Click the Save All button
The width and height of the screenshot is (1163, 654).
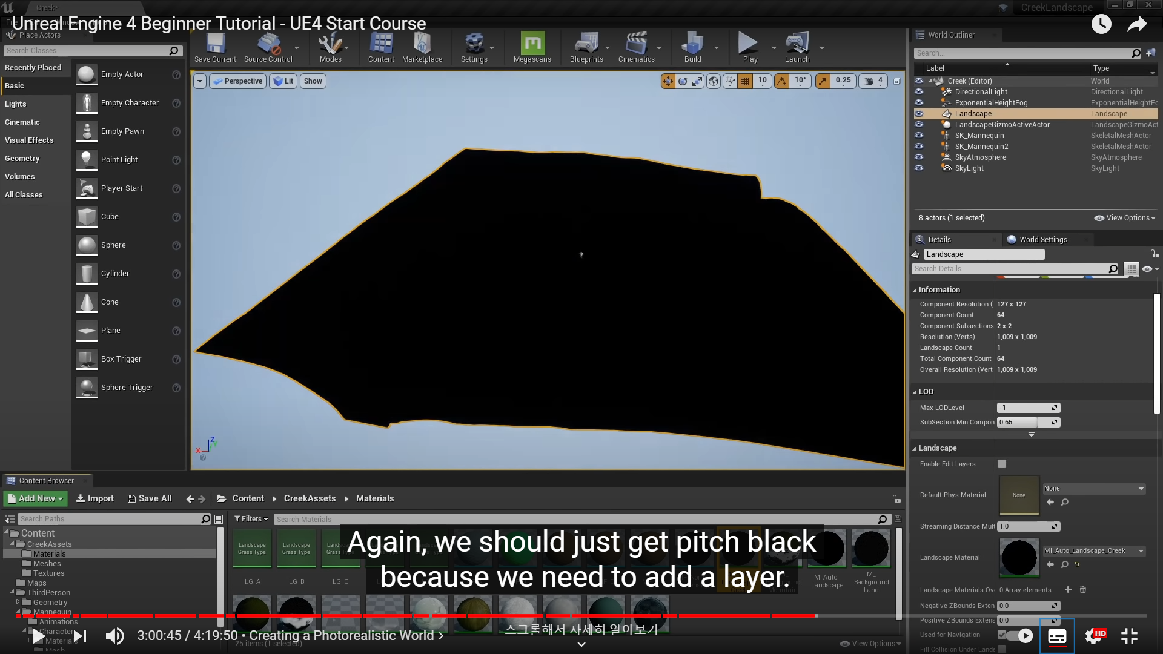(x=150, y=498)
